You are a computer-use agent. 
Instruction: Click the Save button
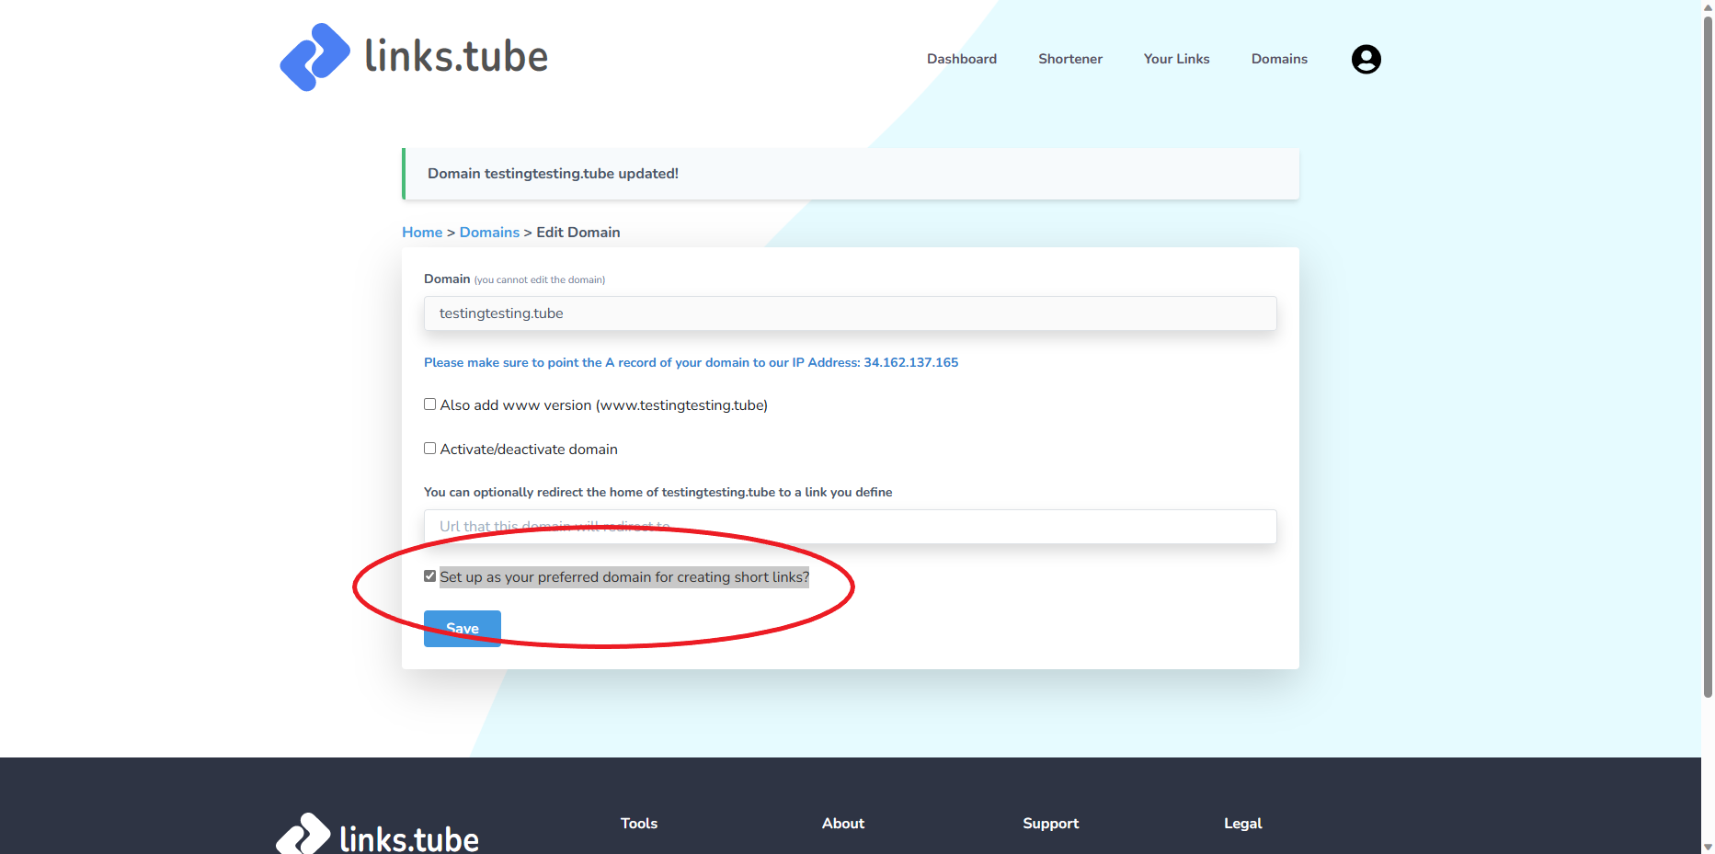click(462, 629)
